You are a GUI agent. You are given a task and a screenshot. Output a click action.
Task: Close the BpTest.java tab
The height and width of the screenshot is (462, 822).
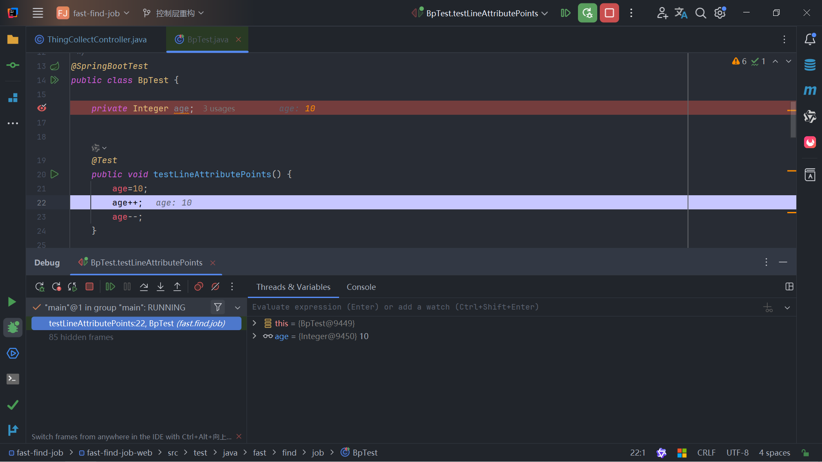238,39
